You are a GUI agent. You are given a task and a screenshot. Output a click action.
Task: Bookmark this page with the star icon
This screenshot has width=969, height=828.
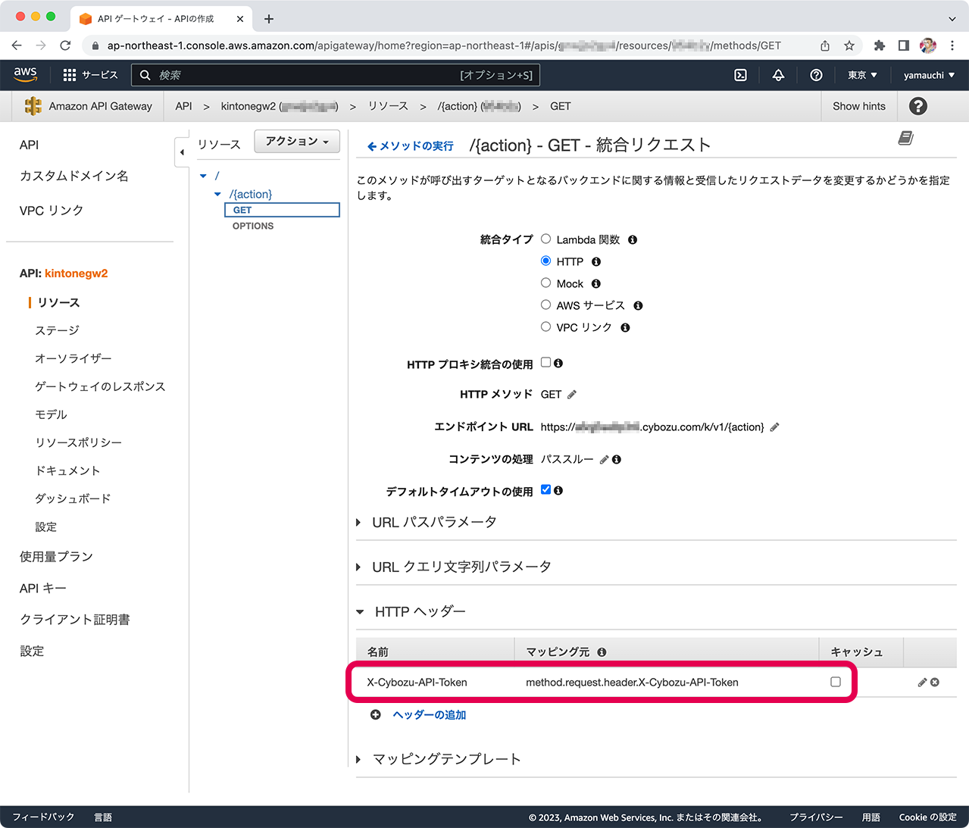[x=849, y=45]
